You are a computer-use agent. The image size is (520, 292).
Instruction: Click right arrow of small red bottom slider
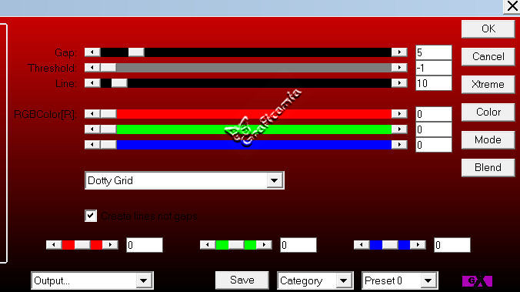tap(111, 245)
